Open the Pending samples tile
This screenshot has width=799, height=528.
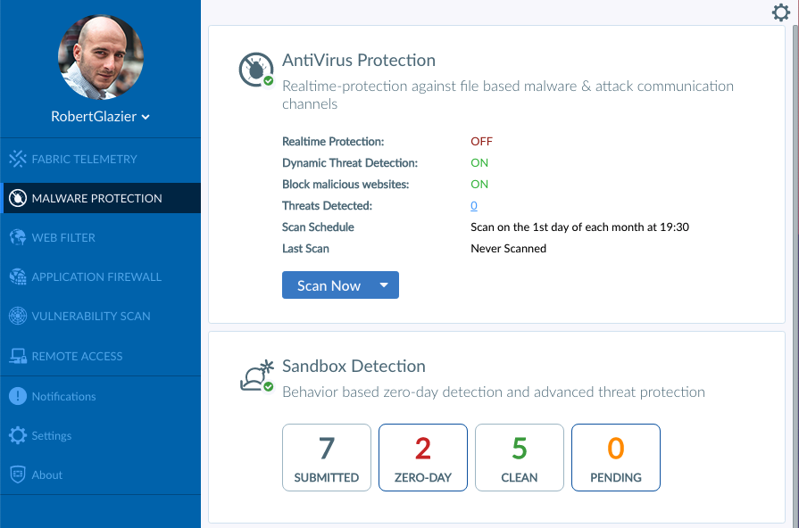click(x=616, y=458)
